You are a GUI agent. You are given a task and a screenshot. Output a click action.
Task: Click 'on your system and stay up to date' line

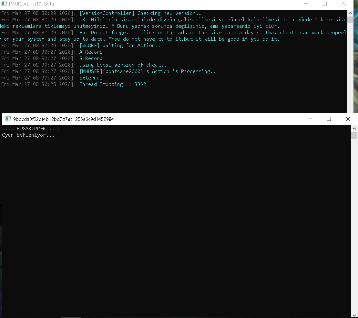pos(140,39)
